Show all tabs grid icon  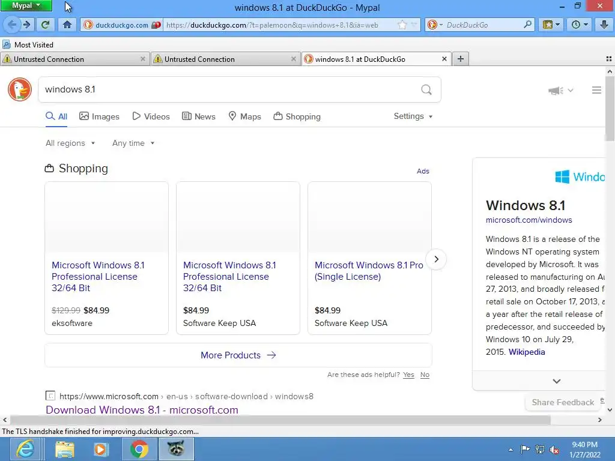pyautogui.click(x=609, y=59)
